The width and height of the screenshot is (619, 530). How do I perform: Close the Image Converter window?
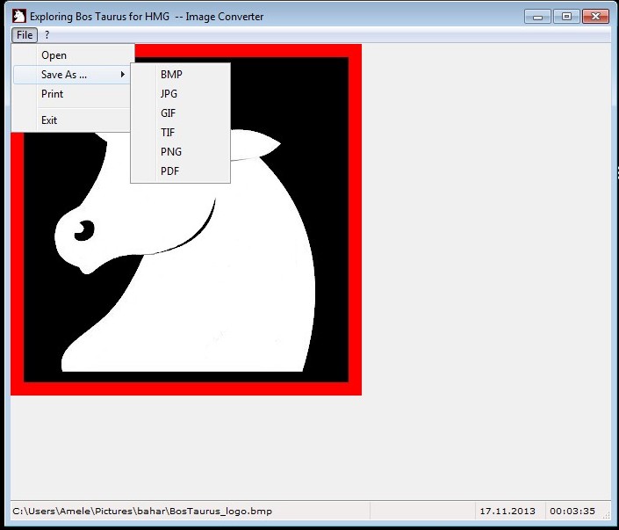595,17
